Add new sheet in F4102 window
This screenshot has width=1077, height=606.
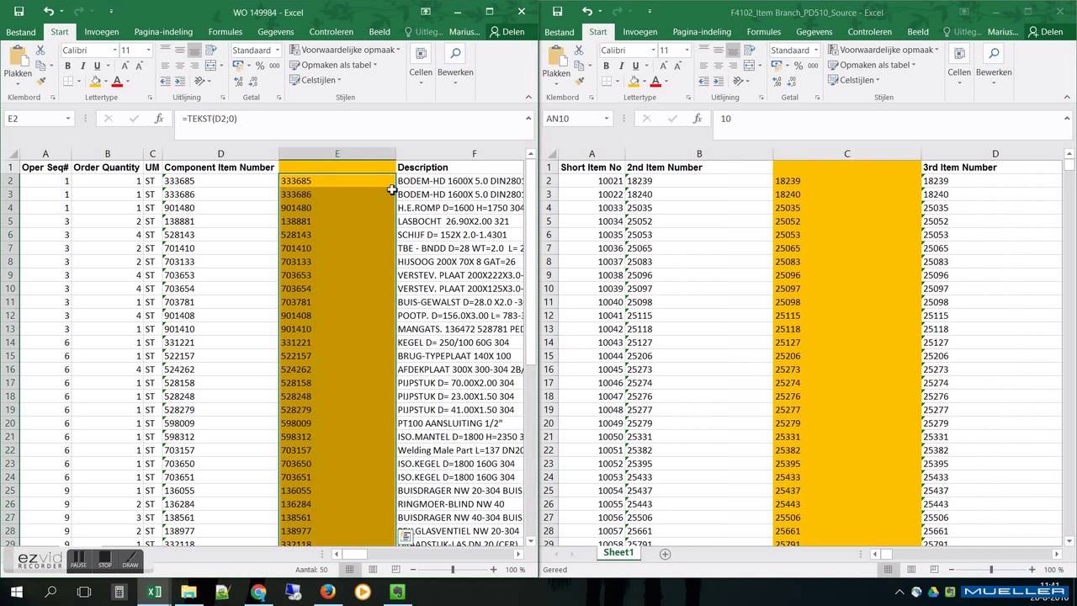(665, 554)
